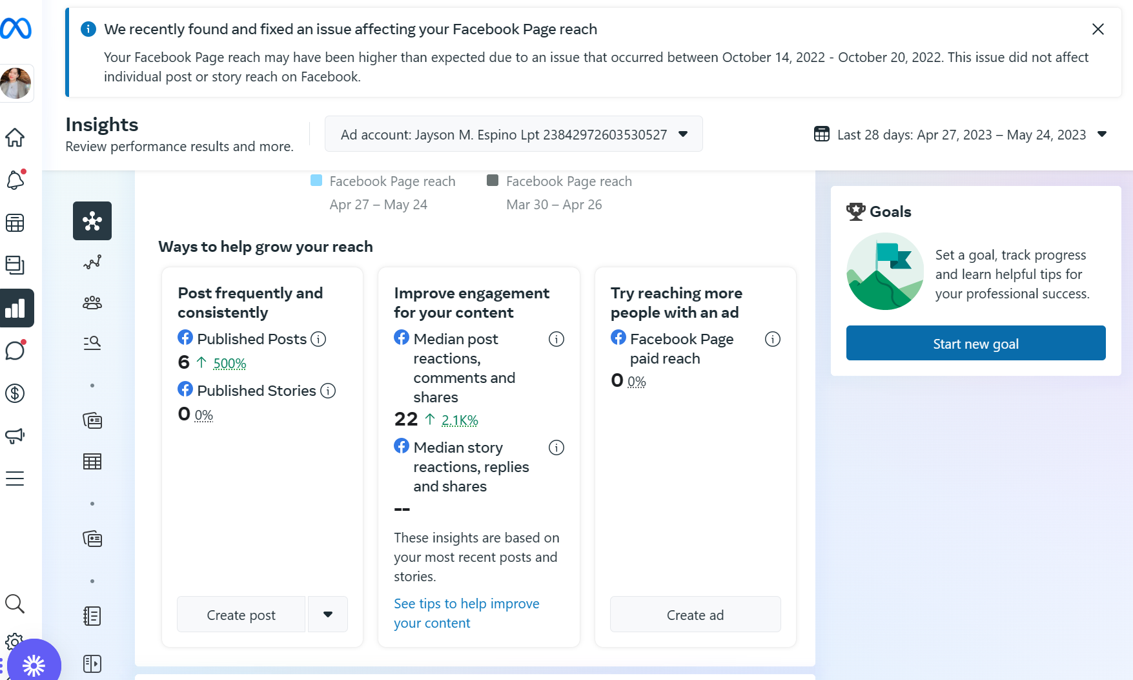This screenshot has width=1133, height=680.
Task: Click the profile picture thumbnail
Action: (16, 83)
